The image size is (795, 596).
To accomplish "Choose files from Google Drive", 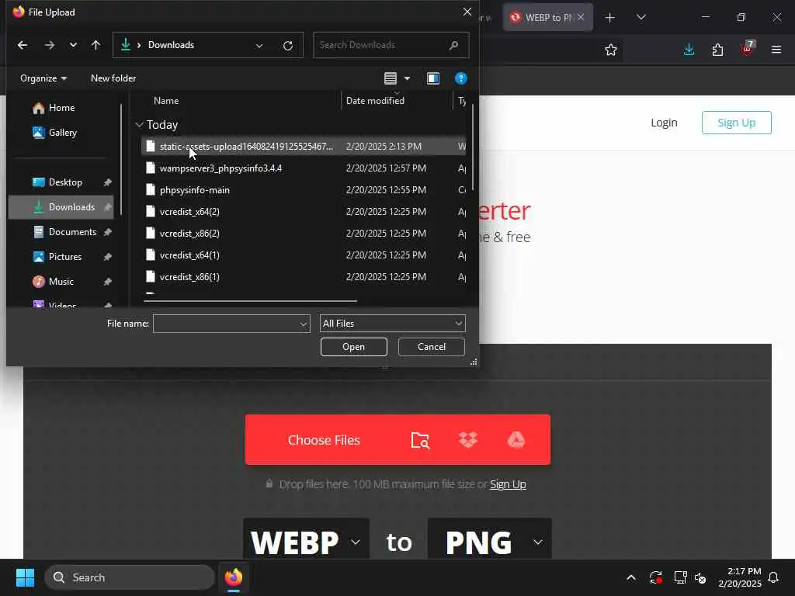I will pyautogui.click(x=516, y=440).
